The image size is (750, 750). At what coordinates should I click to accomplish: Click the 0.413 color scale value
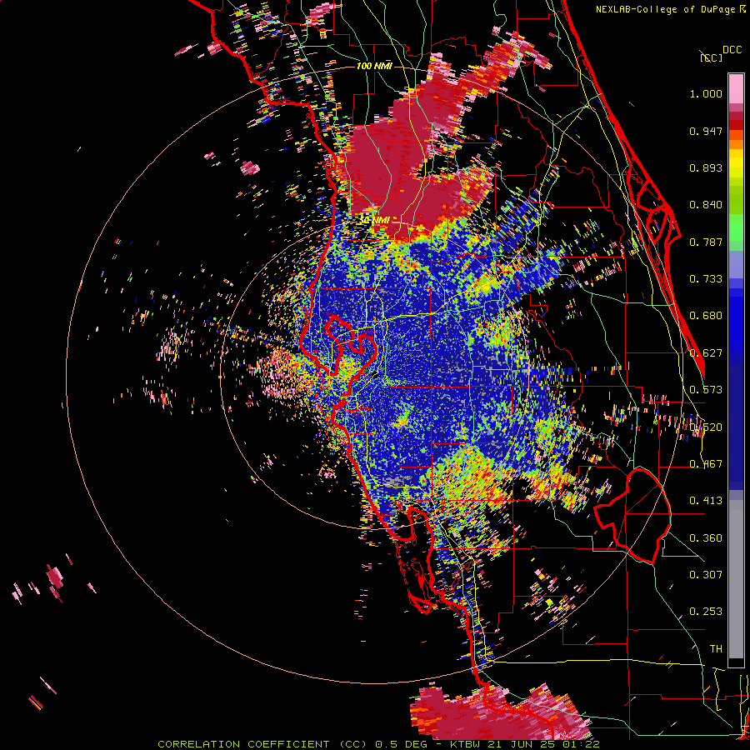coord(706,501)
